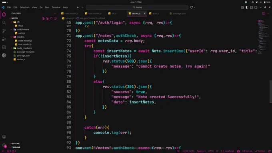Click the VS Code logo in title bar
Image resolution: width=272 pixels, height=153 pixels.
(3, 7)
